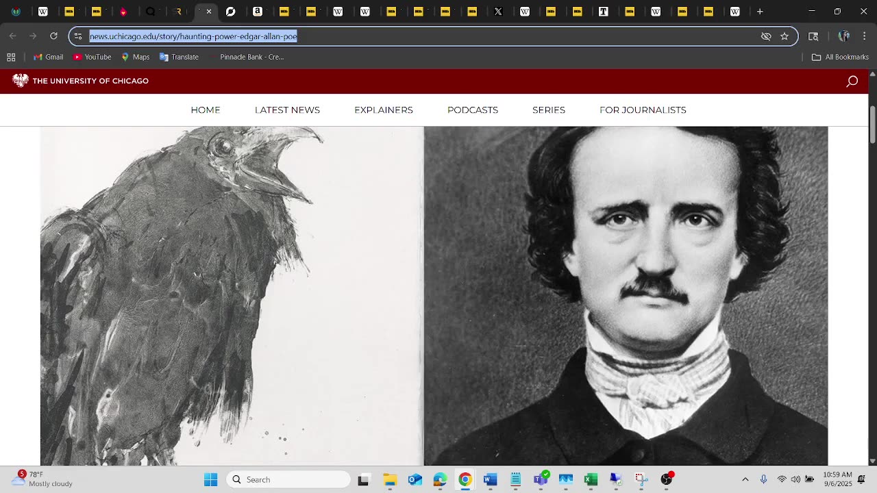The width and height of the screenshot is (877, 493).
Task: Click the raven illustration image
Action: point(232,296)
